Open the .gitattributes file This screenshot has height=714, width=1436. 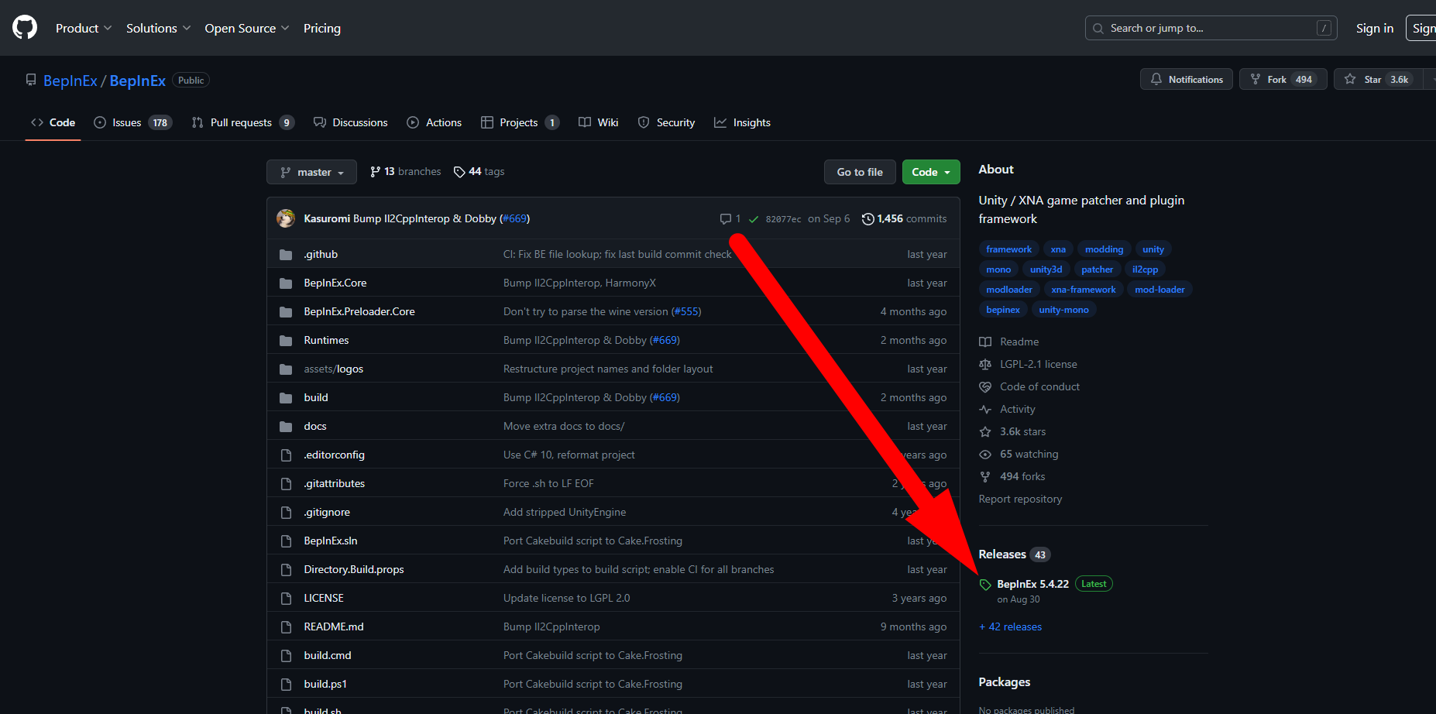point(335,484)
